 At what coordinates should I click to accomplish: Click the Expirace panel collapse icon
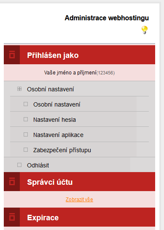12,217
